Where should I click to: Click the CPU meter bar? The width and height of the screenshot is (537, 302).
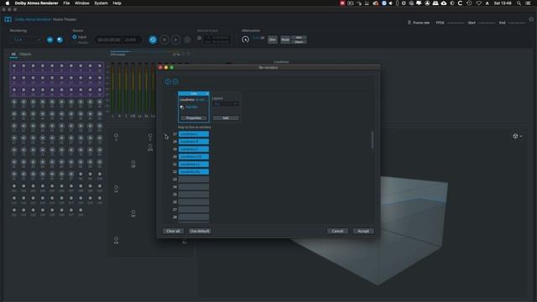(145, 51)
